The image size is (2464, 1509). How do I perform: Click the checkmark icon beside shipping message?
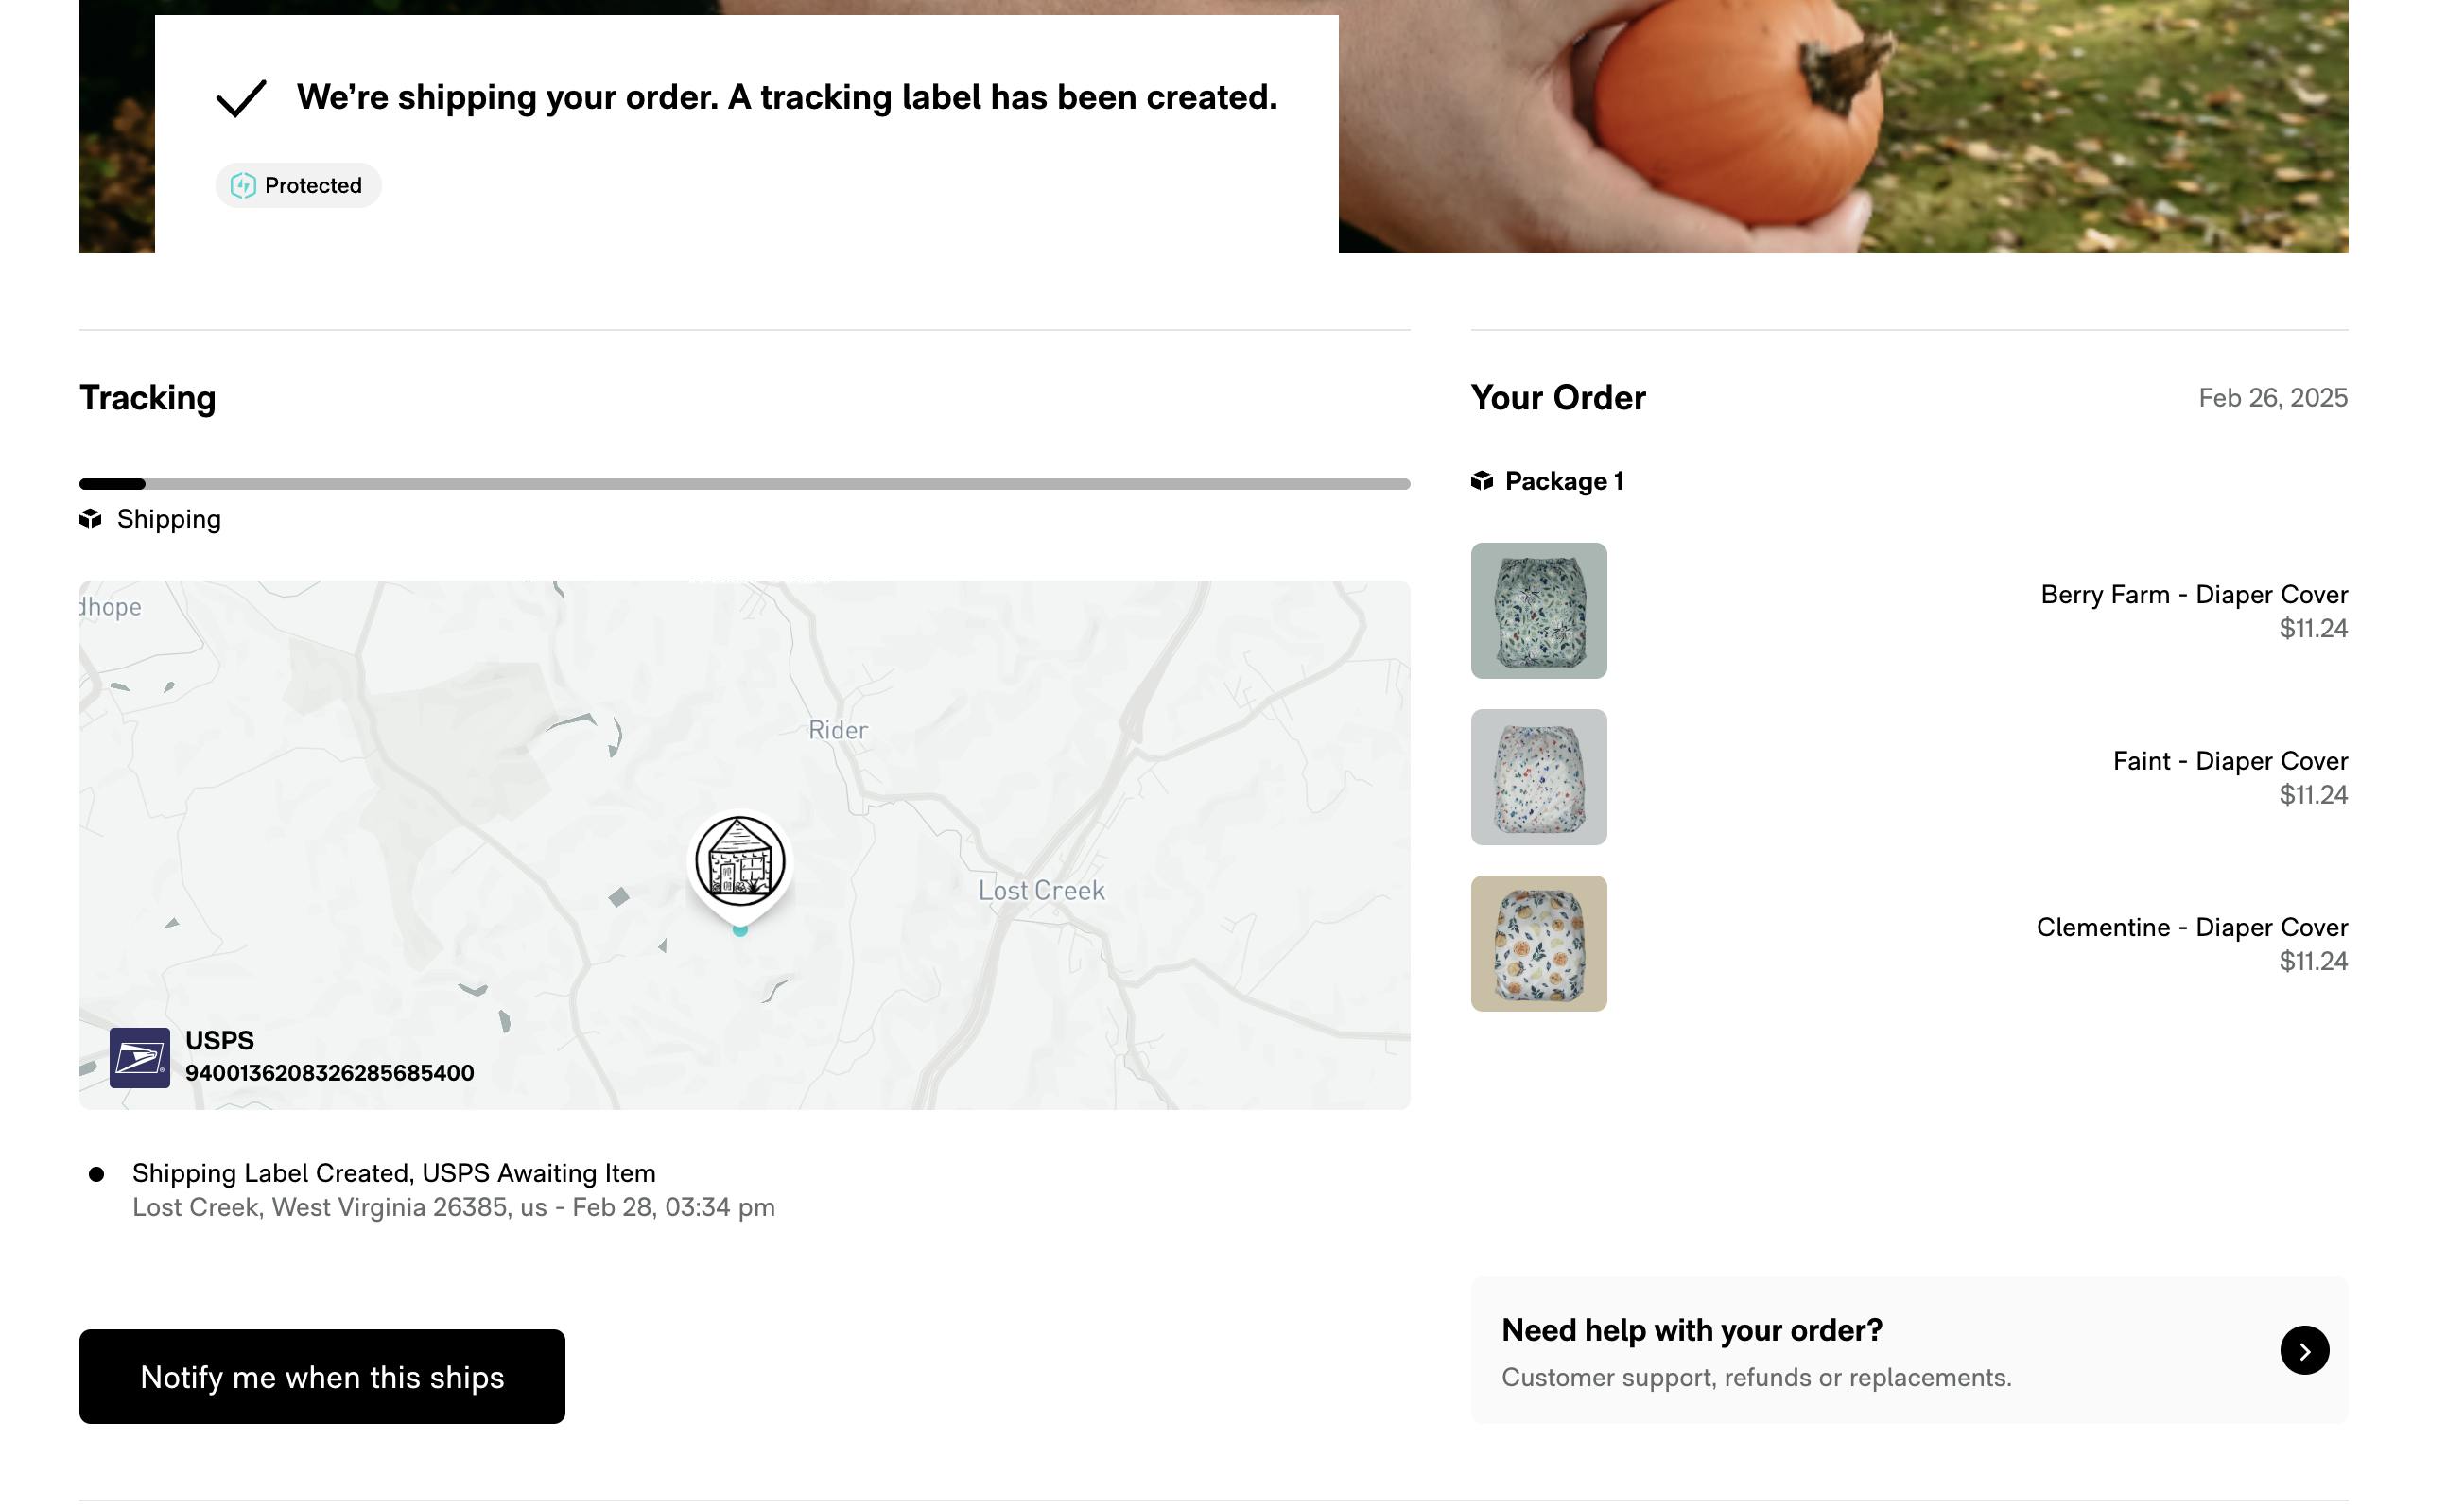click(x=241, y=98)
